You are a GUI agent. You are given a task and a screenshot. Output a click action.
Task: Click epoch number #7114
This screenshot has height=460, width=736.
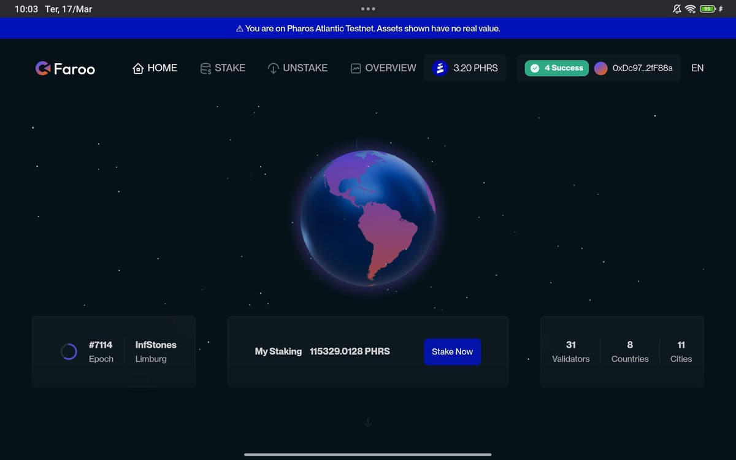click(101, 345)
